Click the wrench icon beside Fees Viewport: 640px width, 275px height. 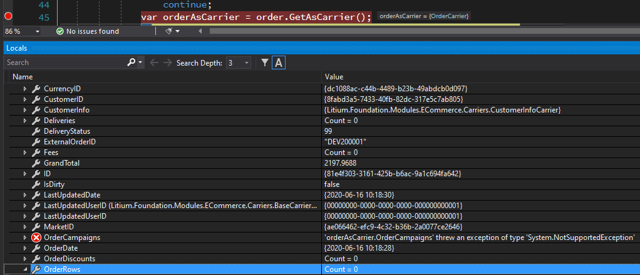(x=36, y=152)
